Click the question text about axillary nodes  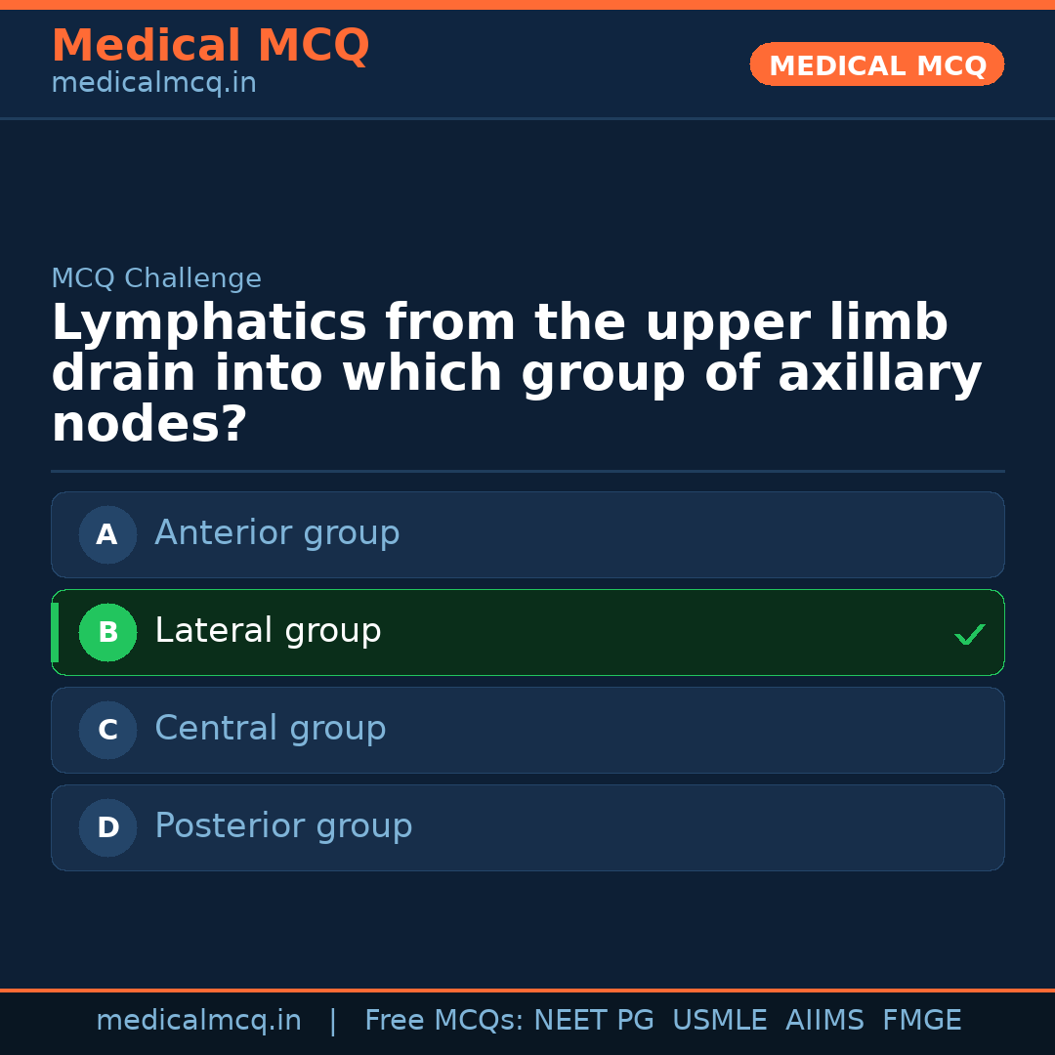[x=516, y=371]
